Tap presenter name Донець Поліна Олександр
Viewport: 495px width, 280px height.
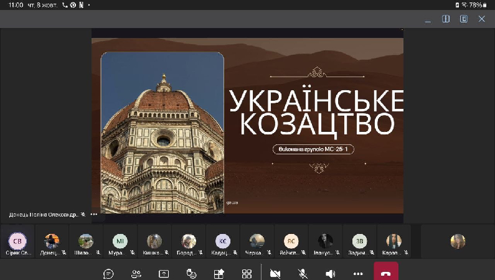(43, 215)
